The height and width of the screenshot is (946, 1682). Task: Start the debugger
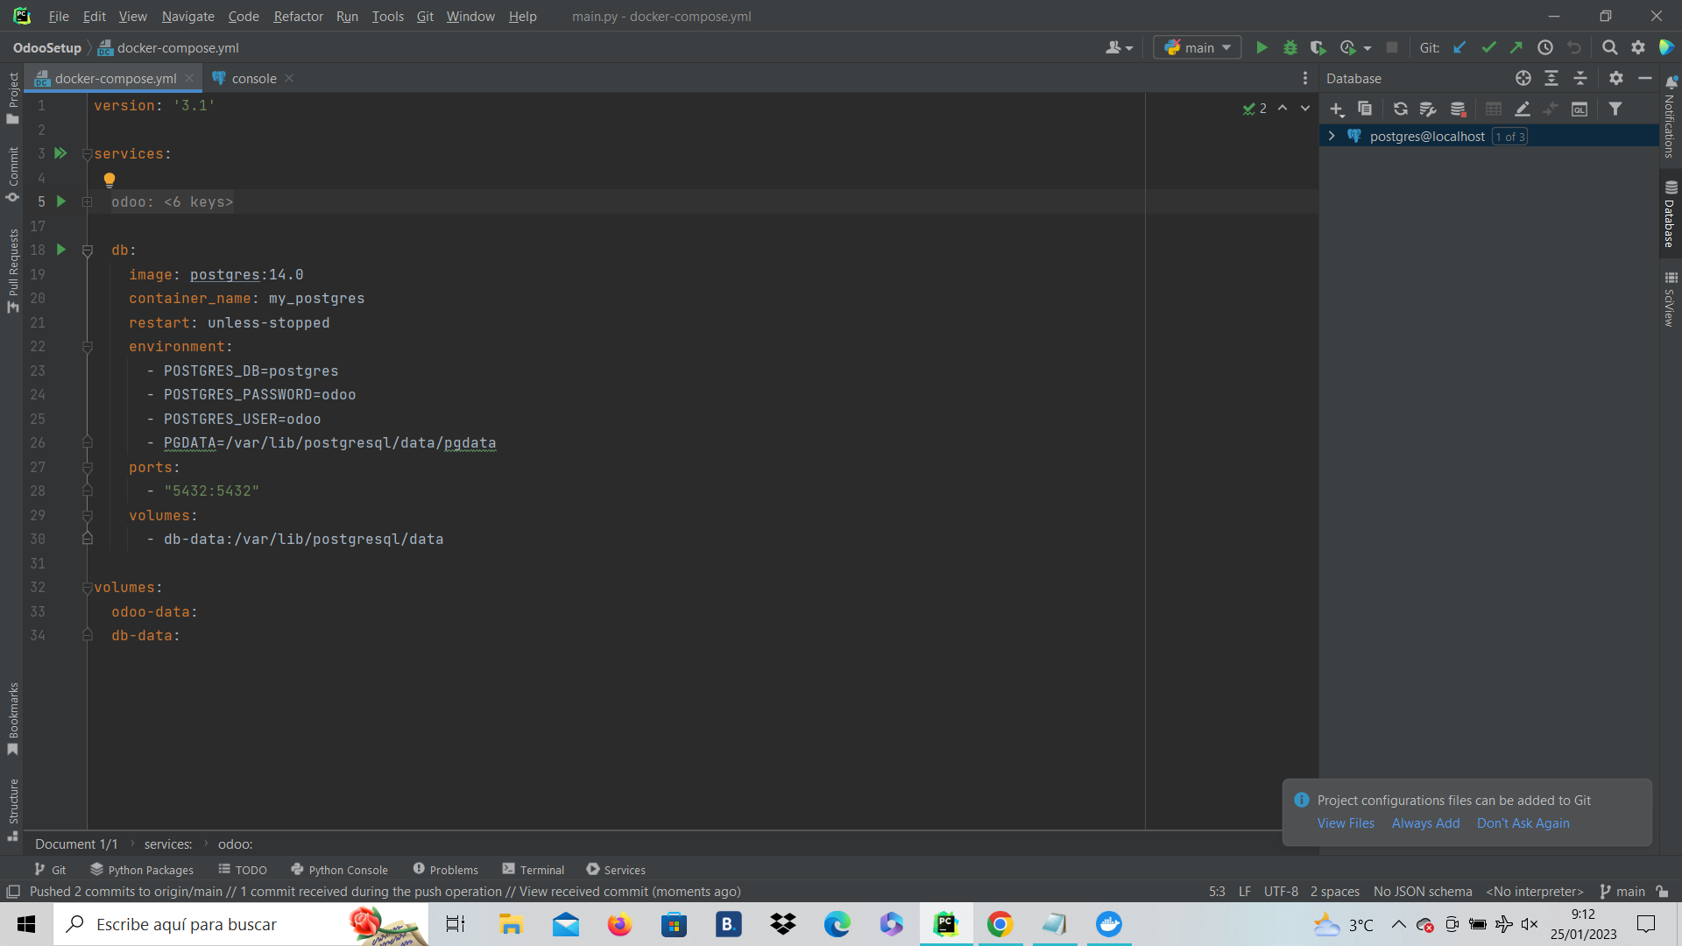point(1290,47)
